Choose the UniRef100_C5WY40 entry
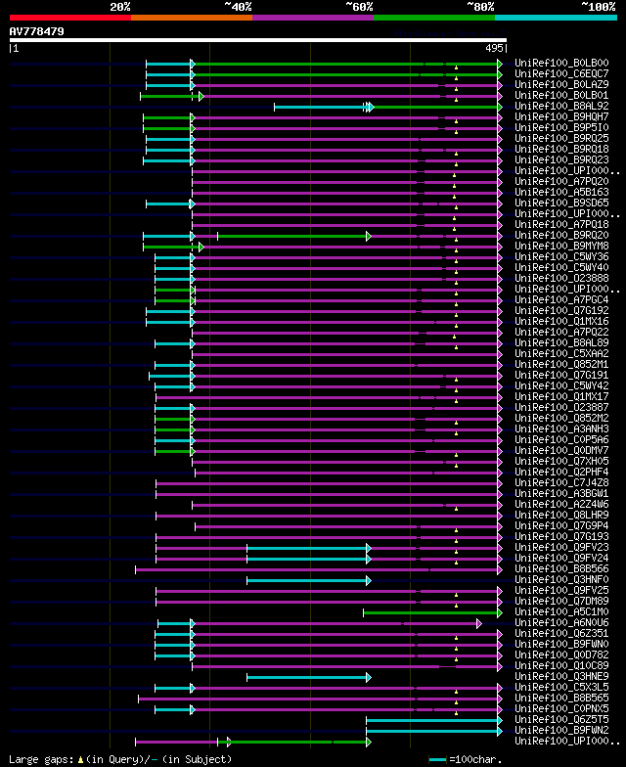The image size is (626, 767). coord(561,268)
